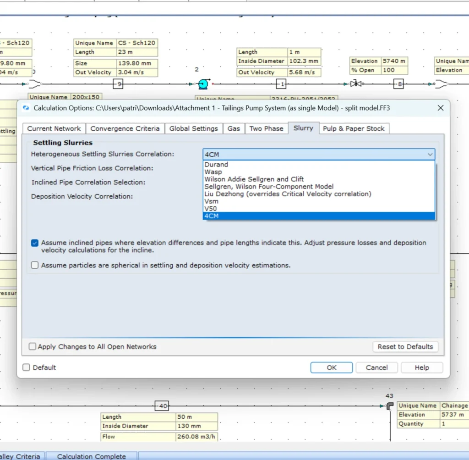Switch to the Two Phase tab

pos(266,128)
